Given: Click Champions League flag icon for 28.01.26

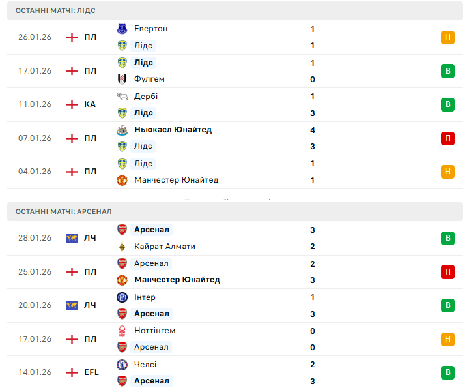Looking at the screenshot, I should (x=72, y=238).
